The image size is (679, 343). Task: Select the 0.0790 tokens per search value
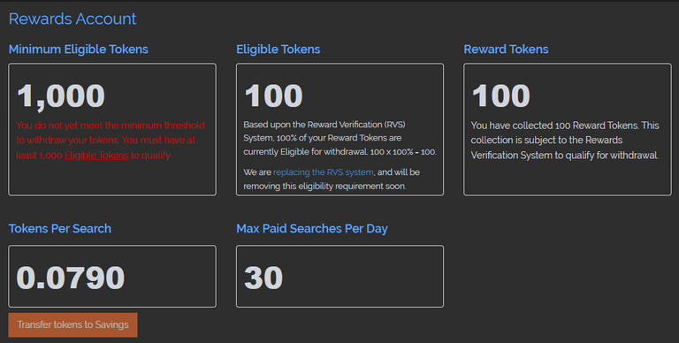click(x=71, y=278)
